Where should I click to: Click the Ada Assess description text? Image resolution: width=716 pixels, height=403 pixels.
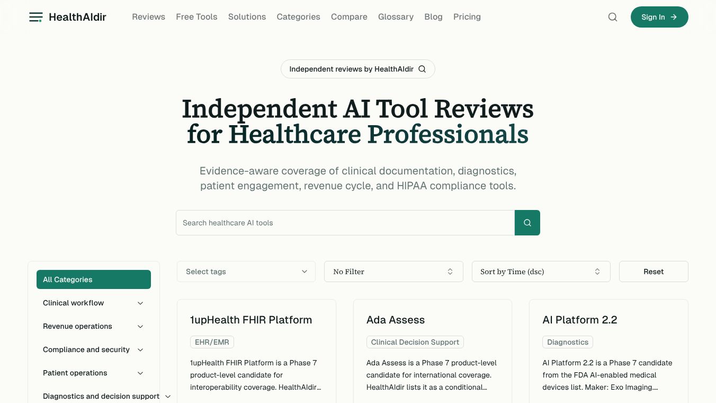click(x=432, y=375)
